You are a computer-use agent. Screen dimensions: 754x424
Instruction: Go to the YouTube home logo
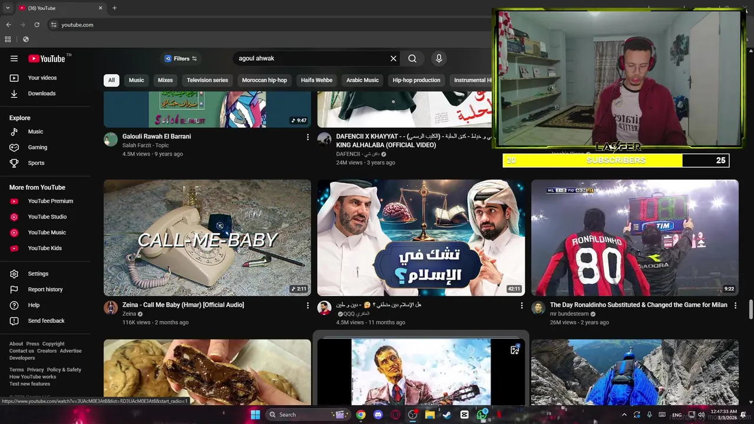[47, 58]
